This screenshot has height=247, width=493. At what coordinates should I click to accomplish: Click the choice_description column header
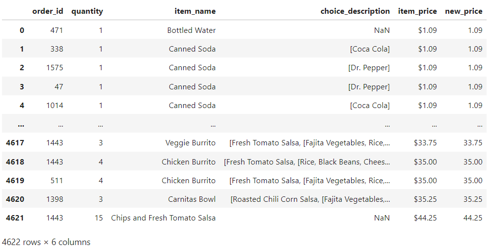pos(355,11)
